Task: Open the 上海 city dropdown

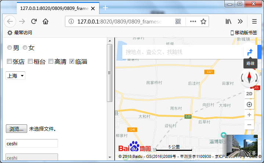Action: coord(15,75)
